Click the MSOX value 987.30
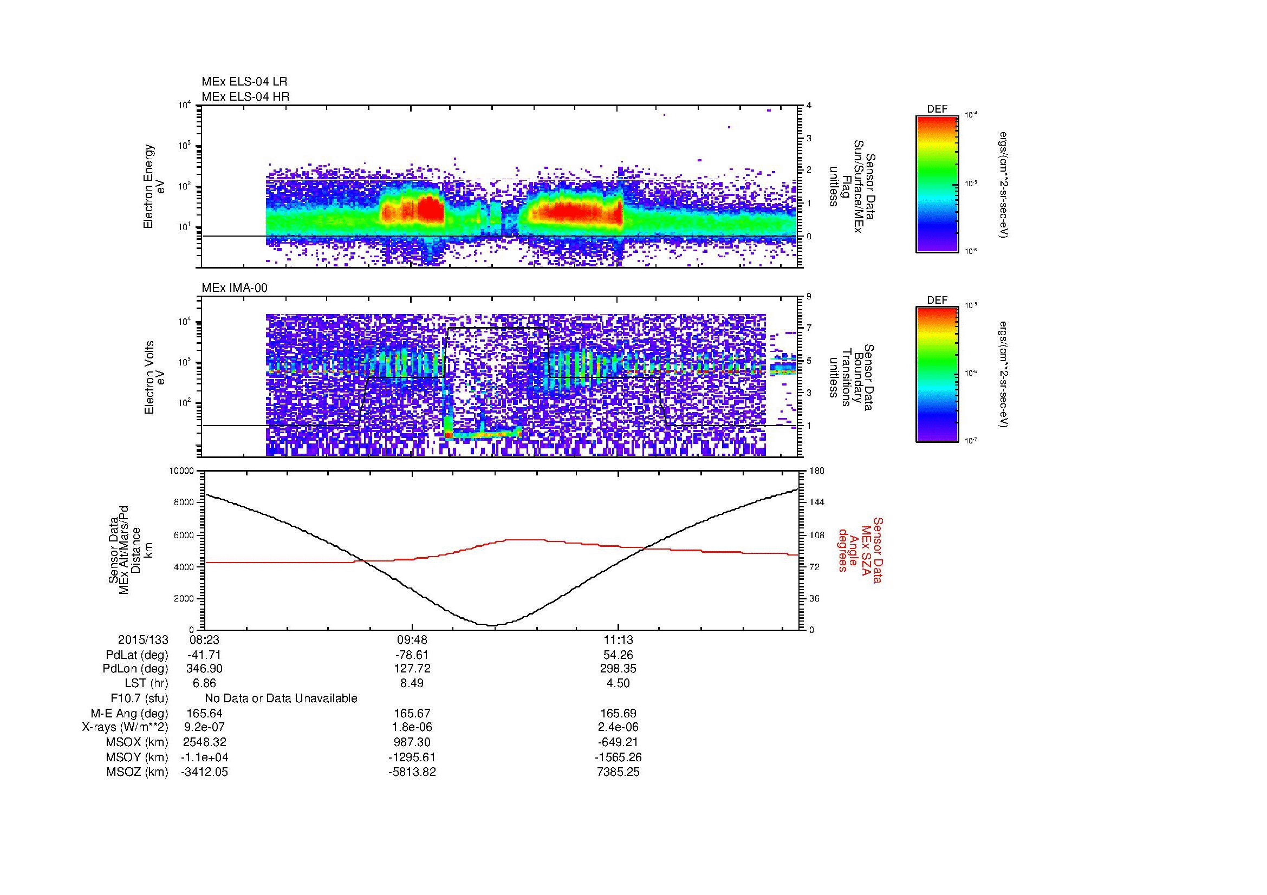The height and width of the screenshot is (895, 1267). (412, 742)
